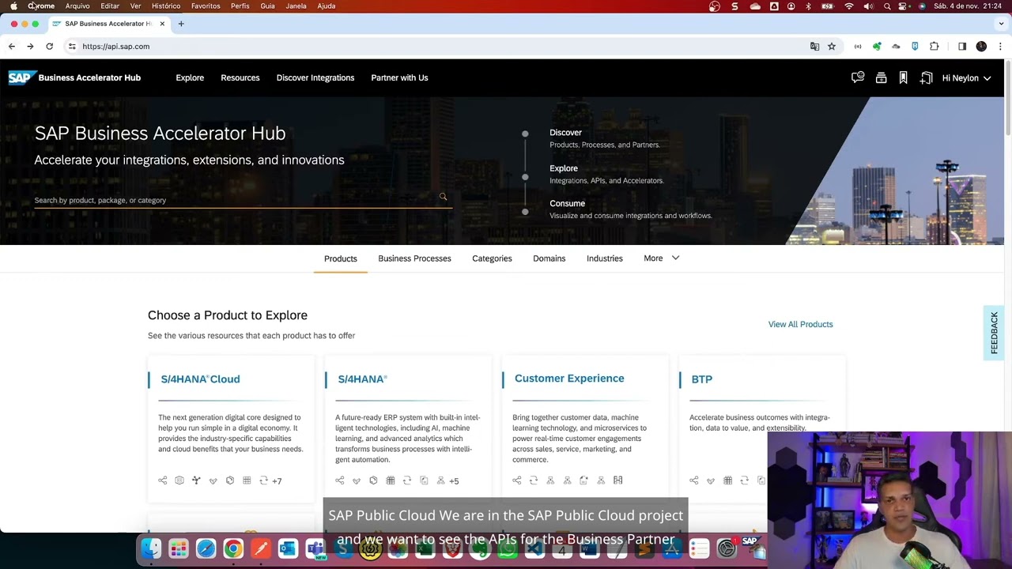The height and width of the screenshot is (569, 1012).
Task: Click the Bitwarden shield extension icon
Action: [x=915, y=47]
